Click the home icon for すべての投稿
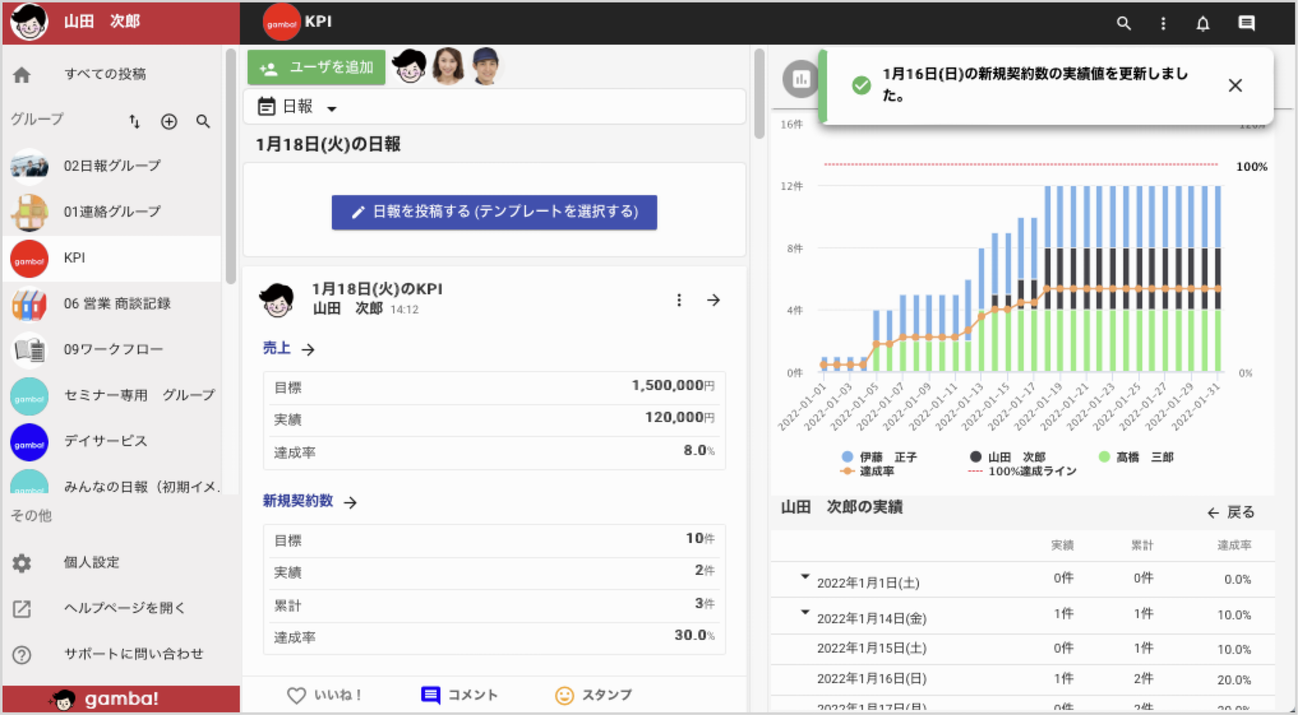Screen dimensions: 1298x715 coord(22,75)
